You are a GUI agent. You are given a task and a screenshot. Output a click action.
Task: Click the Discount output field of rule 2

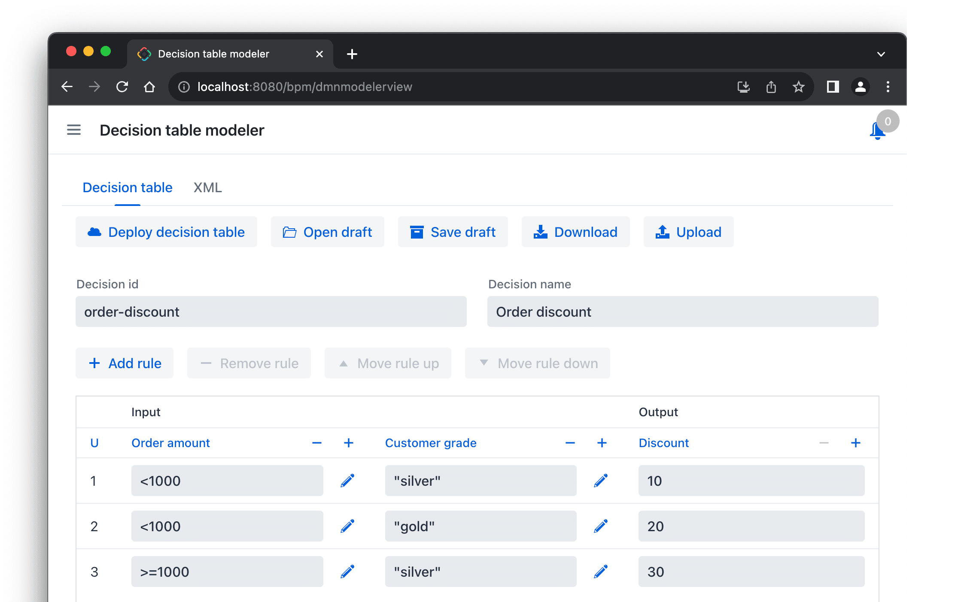point(751,526)
